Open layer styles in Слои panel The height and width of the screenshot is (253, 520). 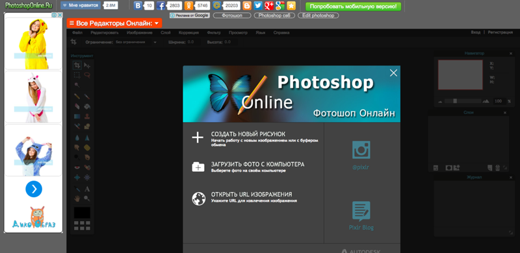pyautogui.click(x=457, y=167)
